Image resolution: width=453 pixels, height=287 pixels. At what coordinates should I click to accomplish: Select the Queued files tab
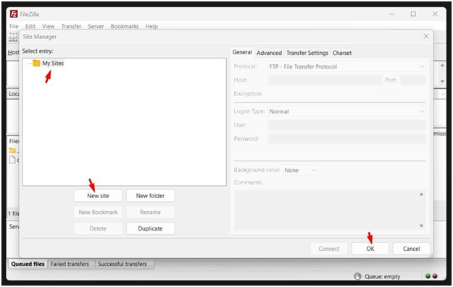click(x=28, y=264)
